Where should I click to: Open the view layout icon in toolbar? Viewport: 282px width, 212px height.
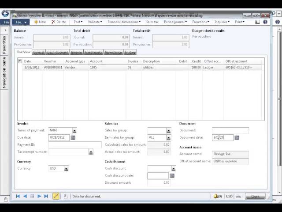(x=257, y=22)
